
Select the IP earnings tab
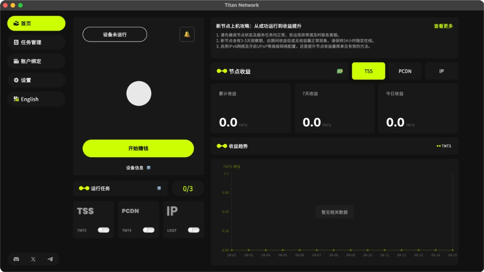[x=441, y=71]
